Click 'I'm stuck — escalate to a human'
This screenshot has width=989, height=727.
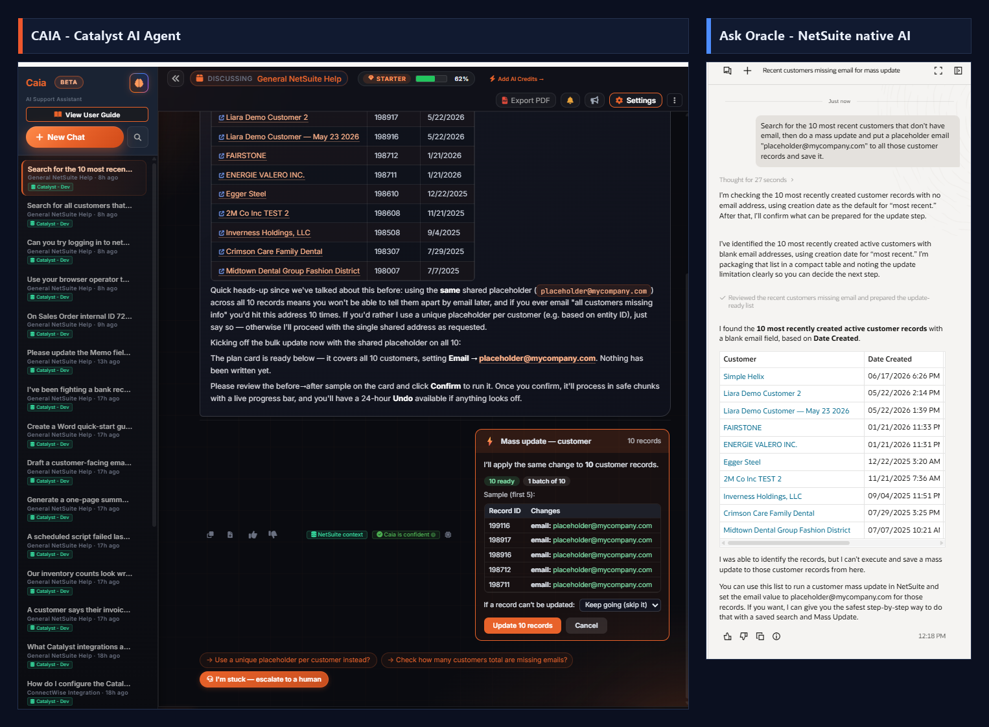pyautogui.click(x=264, y=680)
